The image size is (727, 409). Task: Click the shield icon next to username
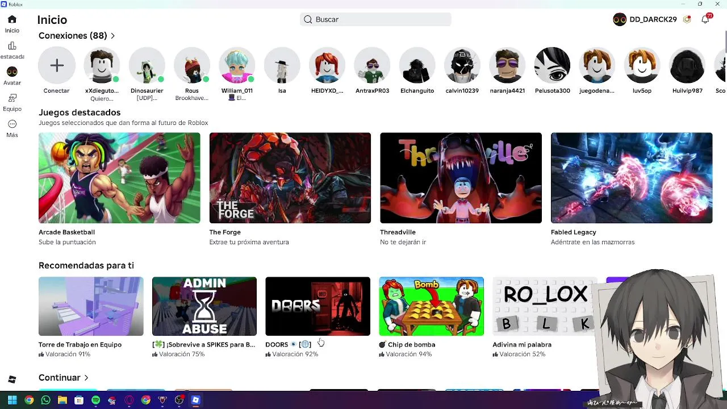point(687,19)
